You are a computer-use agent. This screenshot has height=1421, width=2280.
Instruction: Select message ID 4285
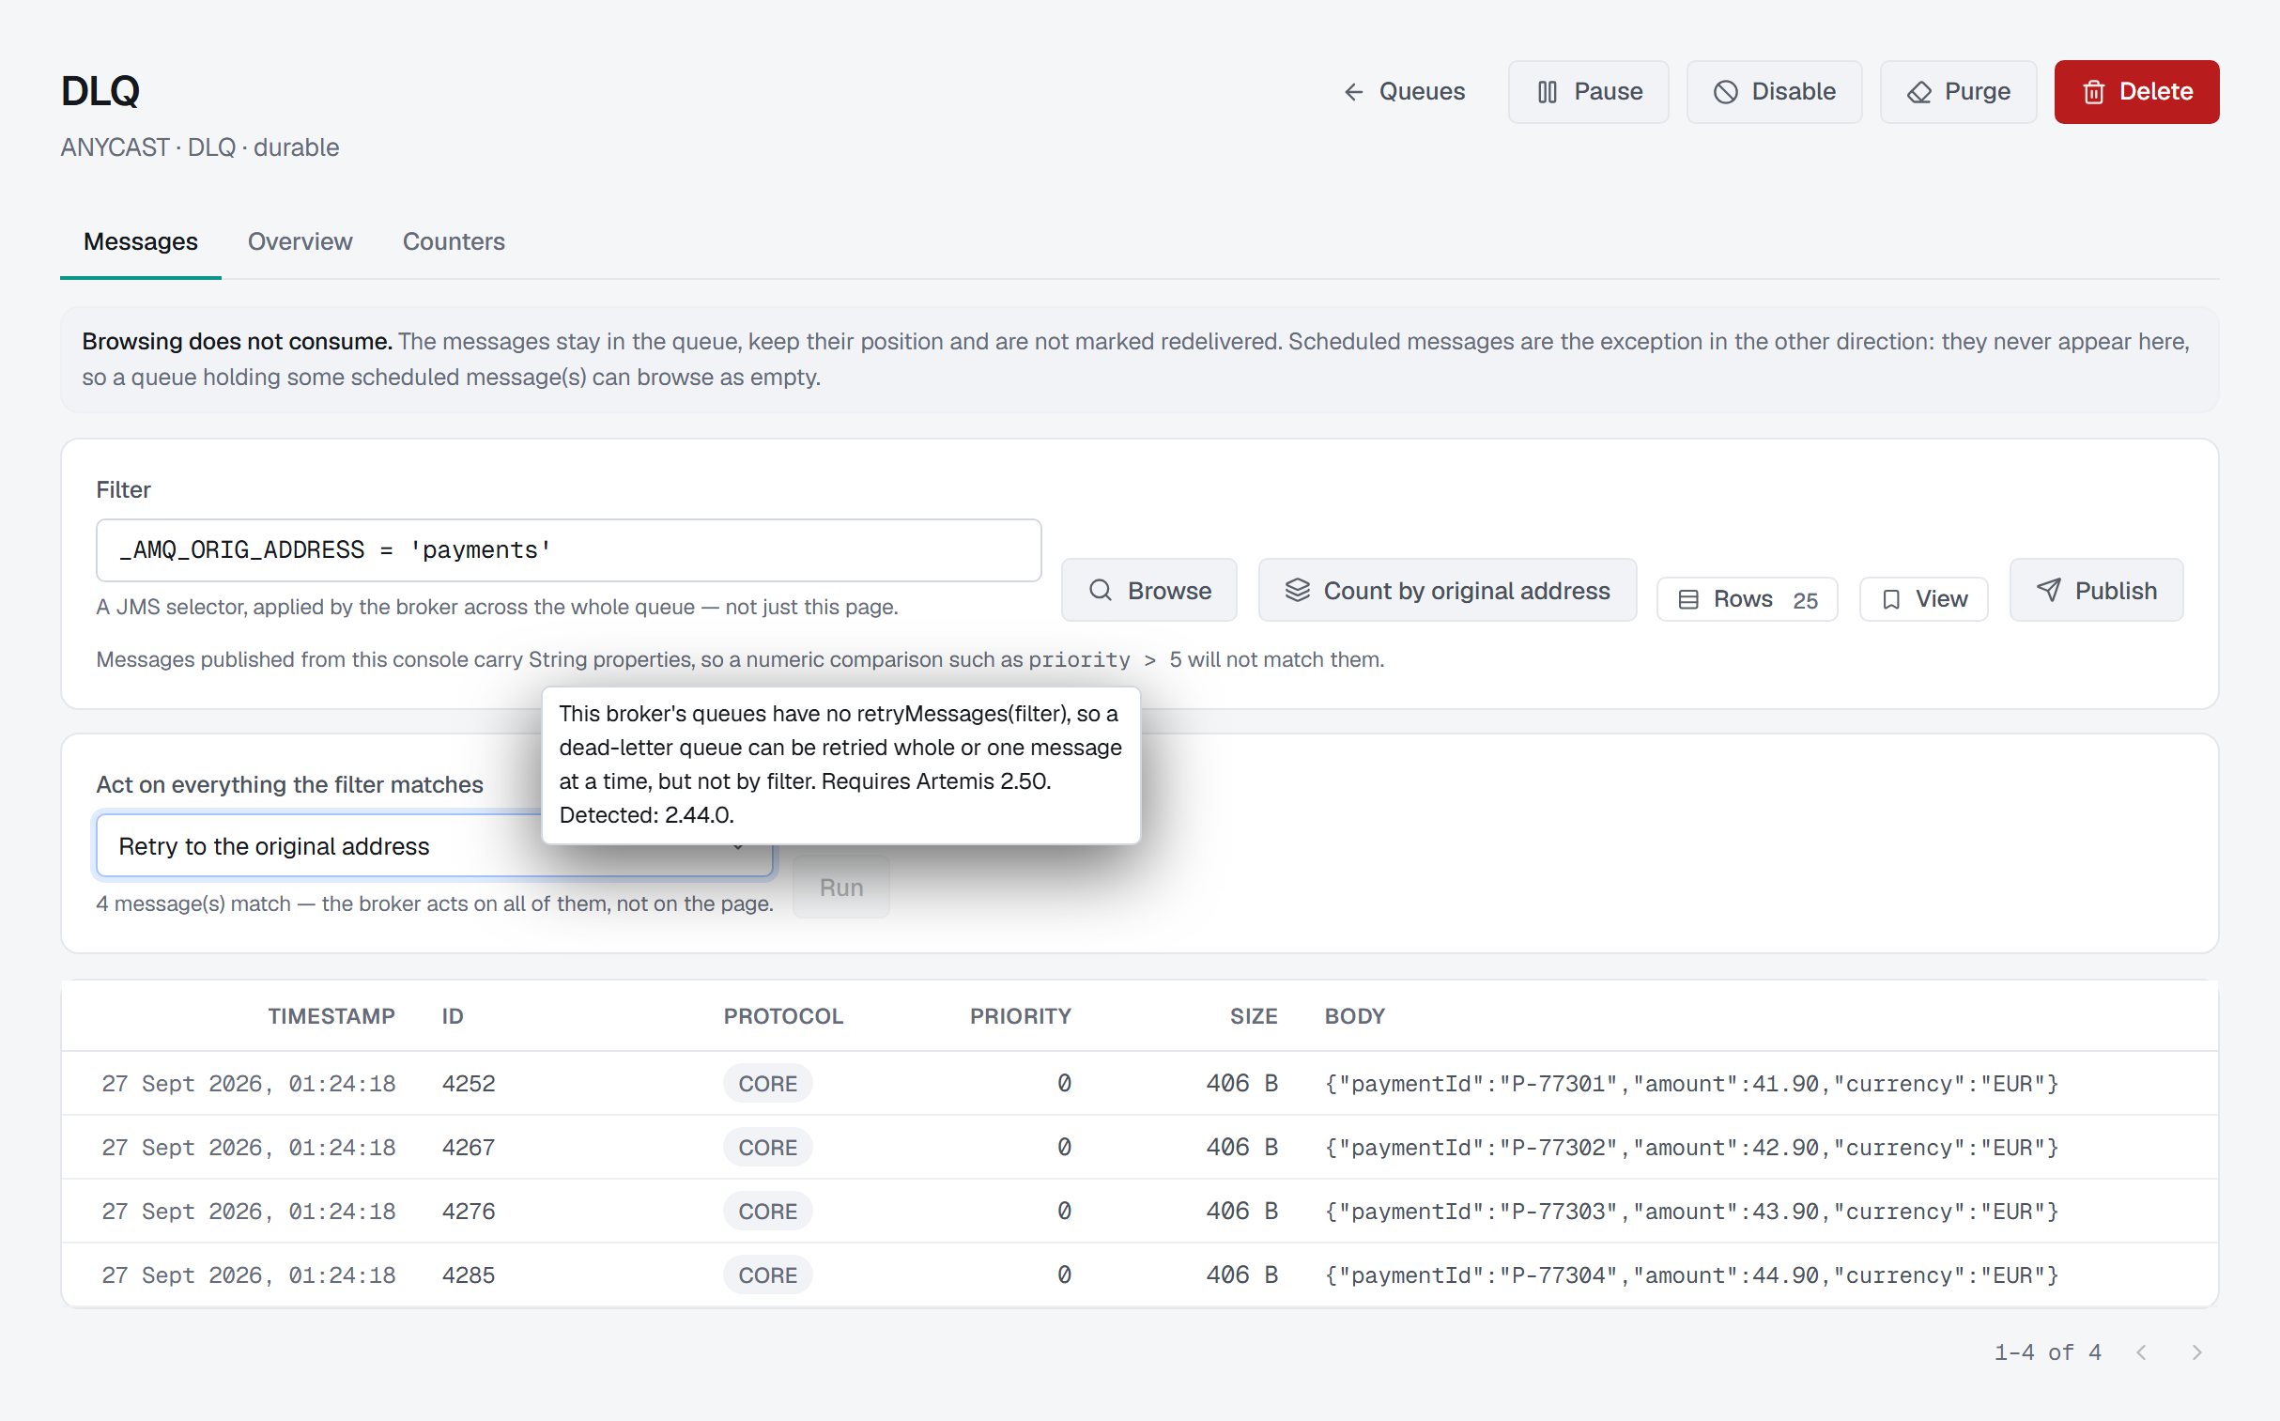(x=469, y=1274)
